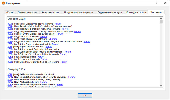The image size is (170, 100).
Task: Open Forum link for Crash when delete categories
Action: coord(53,39)
